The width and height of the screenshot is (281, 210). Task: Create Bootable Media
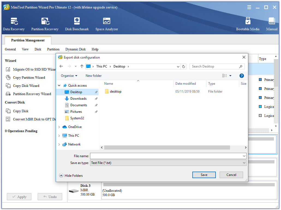248,23
